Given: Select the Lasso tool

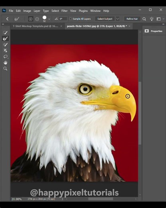Looking at the screenshot, I should (x=5, y=56).
